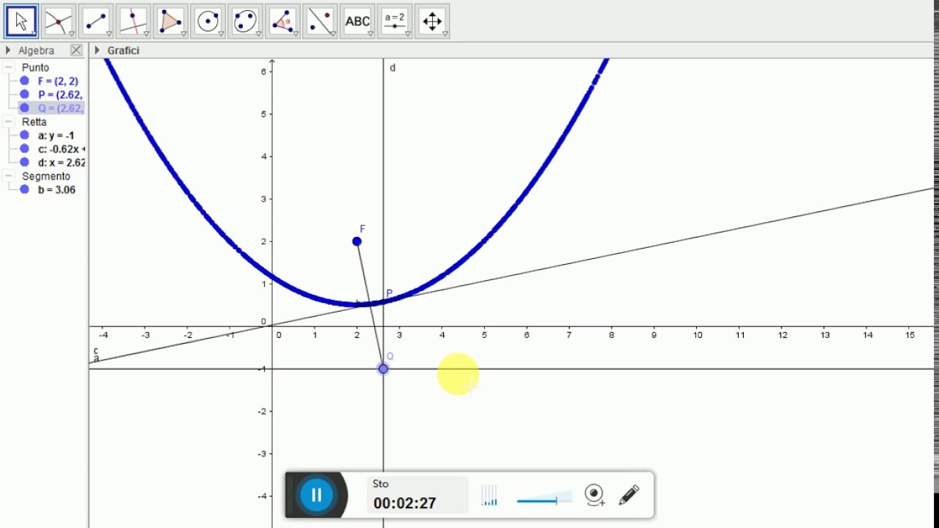
Task: Click focus point F on the graph
Action: tap(357, 241)
